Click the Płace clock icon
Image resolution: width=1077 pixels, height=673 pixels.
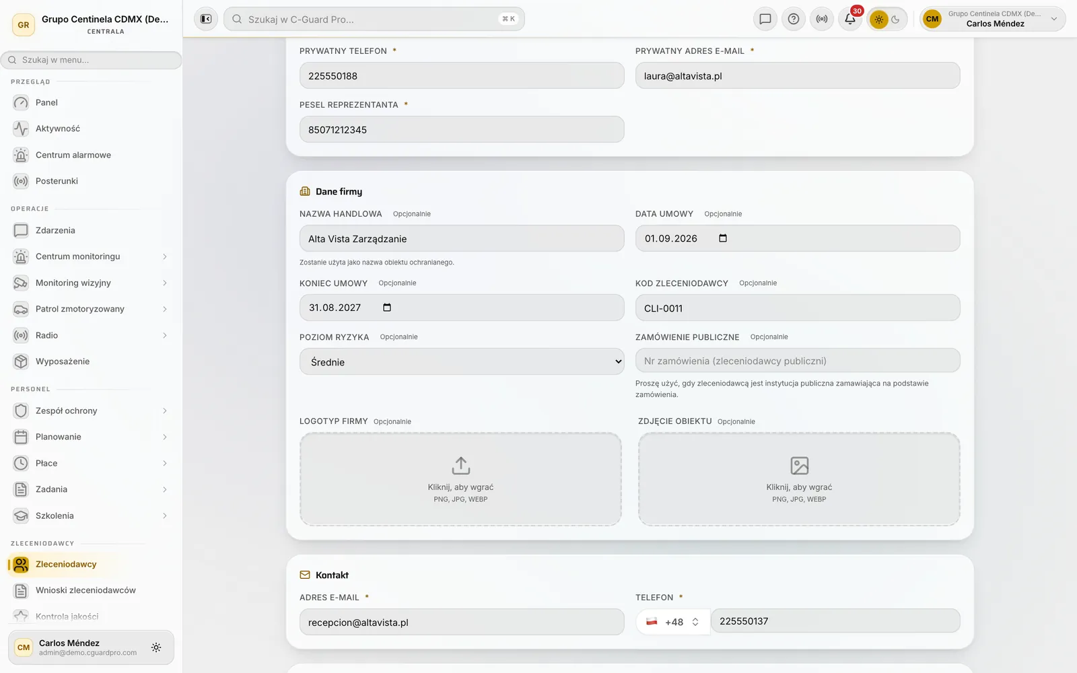[x=21, y=463]
